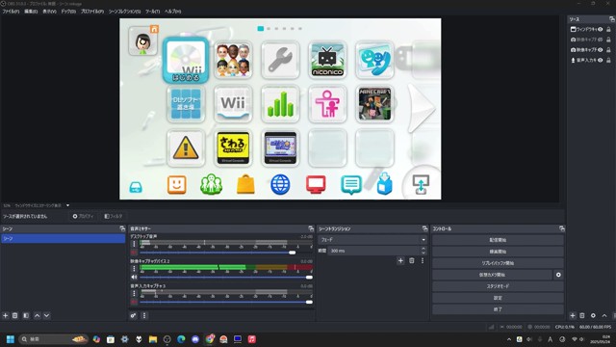Open the 編集(E) menu
Image resolution: width=616 pixels, height=347 pixels.
pos(31,12)
